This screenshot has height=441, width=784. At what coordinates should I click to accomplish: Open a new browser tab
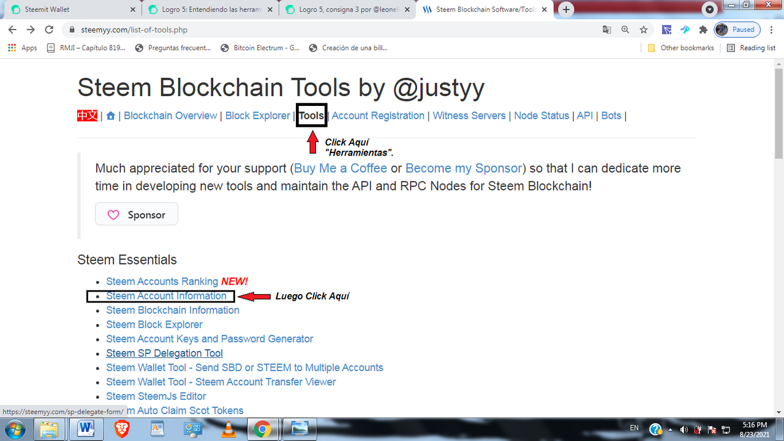click(567, 9)
